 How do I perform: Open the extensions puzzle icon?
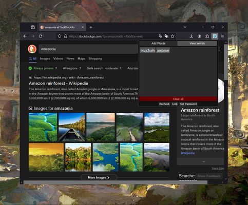[x=207, y=36]
